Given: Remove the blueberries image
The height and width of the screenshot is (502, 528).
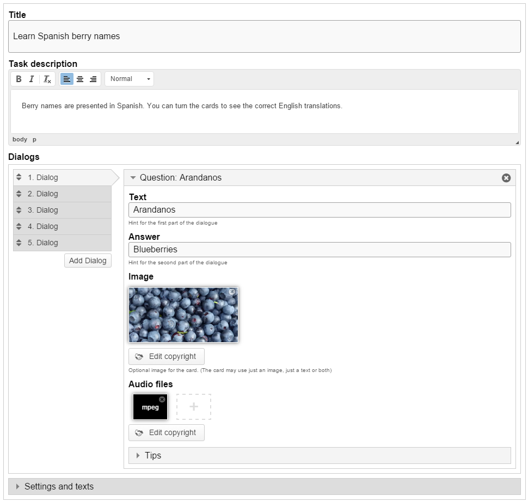Looking at the screenshot, I should 232,292.
